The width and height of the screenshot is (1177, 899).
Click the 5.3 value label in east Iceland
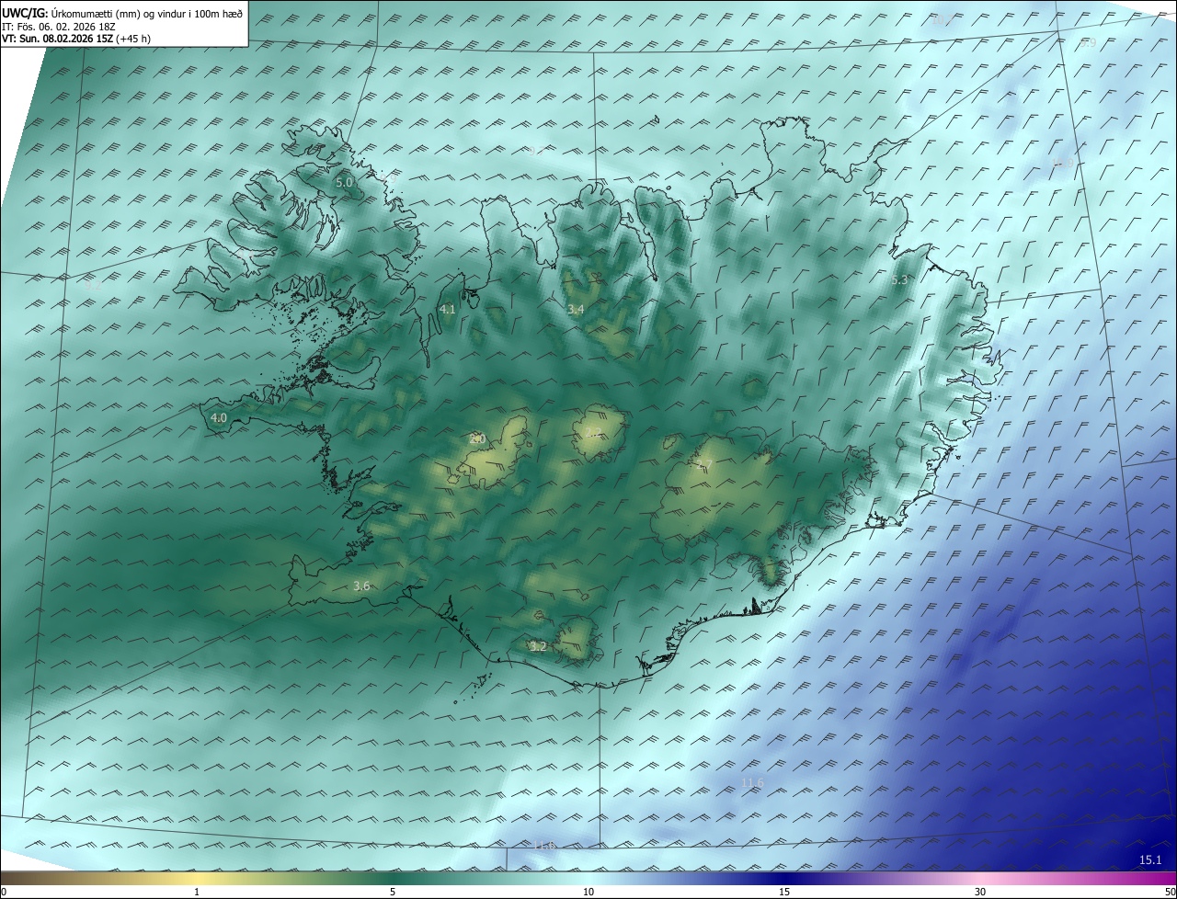pos(899,280)
